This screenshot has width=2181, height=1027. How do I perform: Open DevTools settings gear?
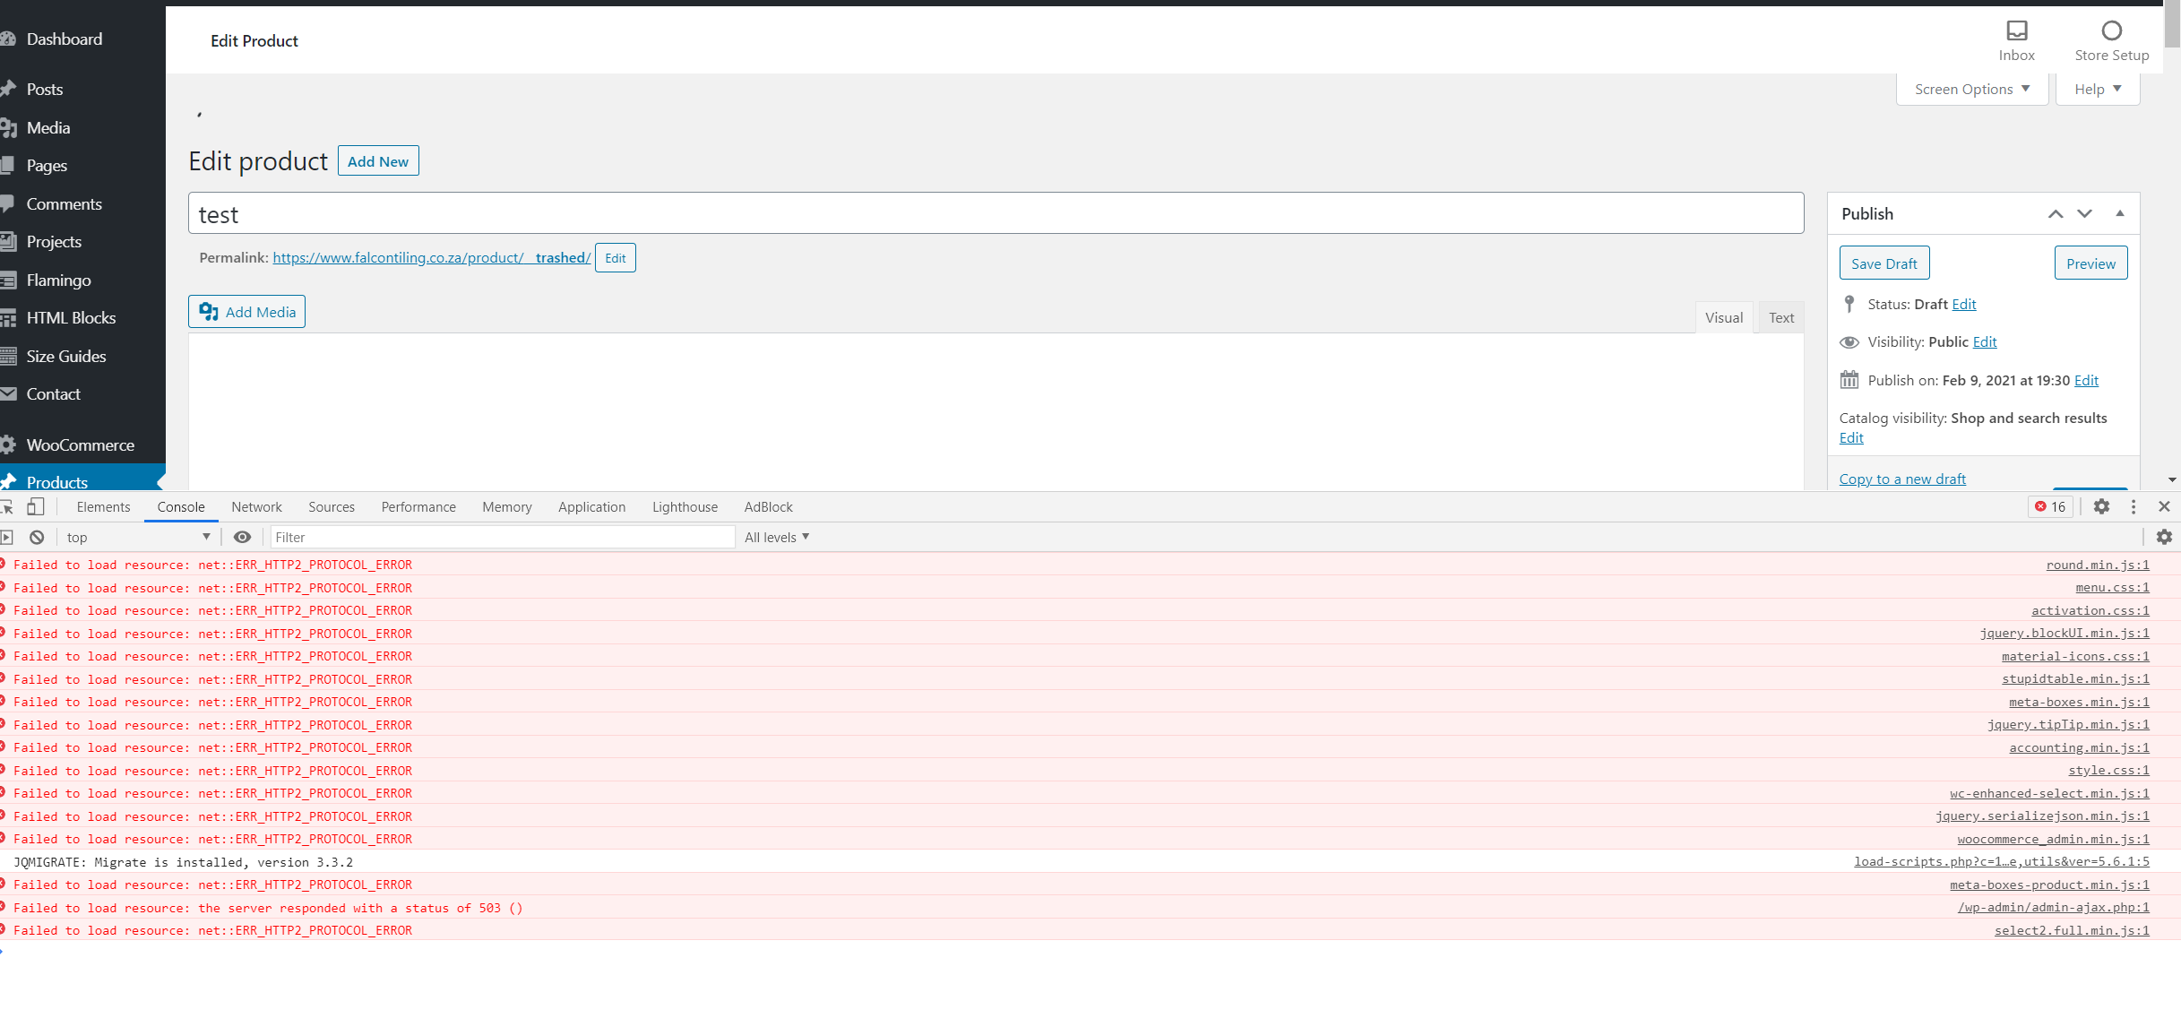(x=2101, y=507)
